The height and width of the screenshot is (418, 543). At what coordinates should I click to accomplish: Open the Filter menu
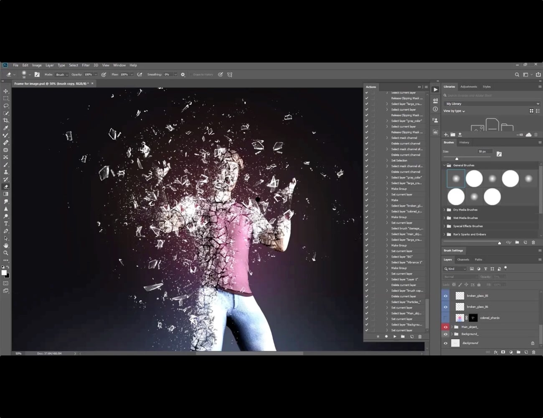86,65
